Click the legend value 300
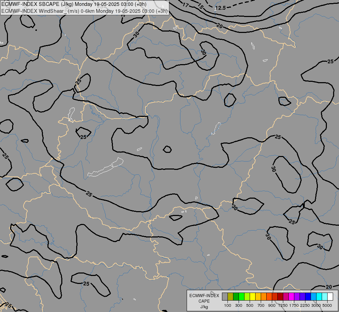Viewport: 339px width, 312px height. point(239,305)
